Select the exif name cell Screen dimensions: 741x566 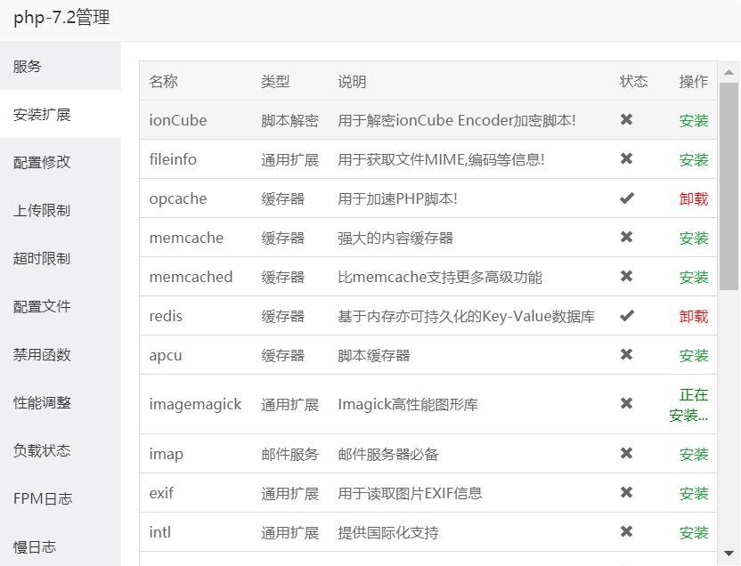pyautogui.click(x=161, y=493)
